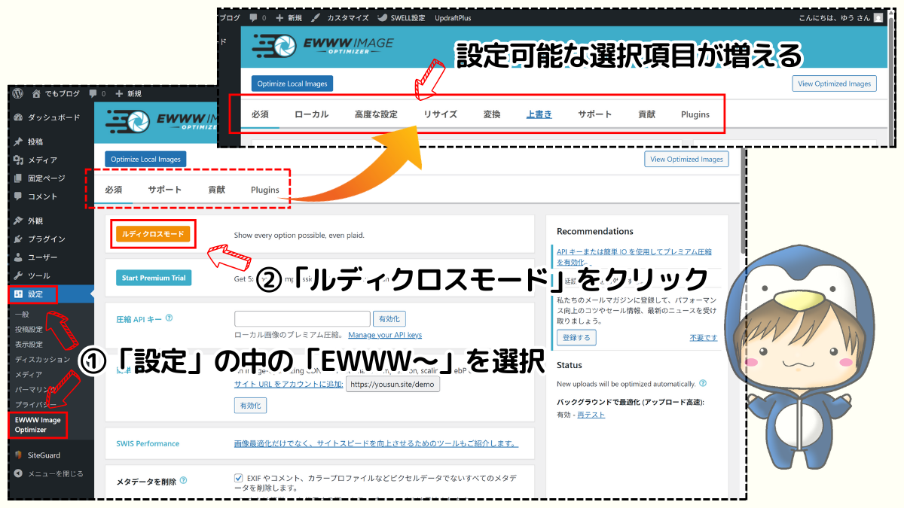Click 有効化 button next to API key field
Viewport: 904px width, 508px height.
coord(390,319)
